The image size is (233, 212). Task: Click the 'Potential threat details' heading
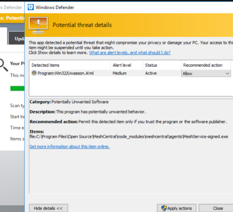82,25
